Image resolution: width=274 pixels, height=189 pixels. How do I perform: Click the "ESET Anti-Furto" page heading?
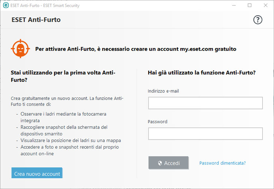pos(36,20)
